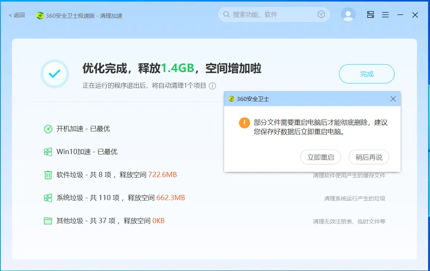Click the 软件垃圾 trash bin icon
Screen dimensions: 430x271
click(x=48, y=175)
